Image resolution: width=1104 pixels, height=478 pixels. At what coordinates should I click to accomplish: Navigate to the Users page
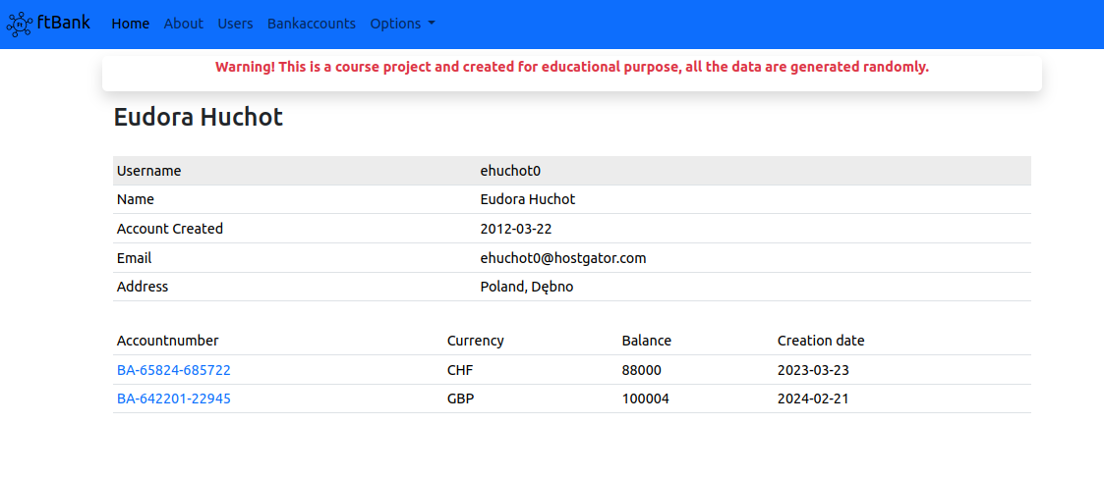(235, 24)
